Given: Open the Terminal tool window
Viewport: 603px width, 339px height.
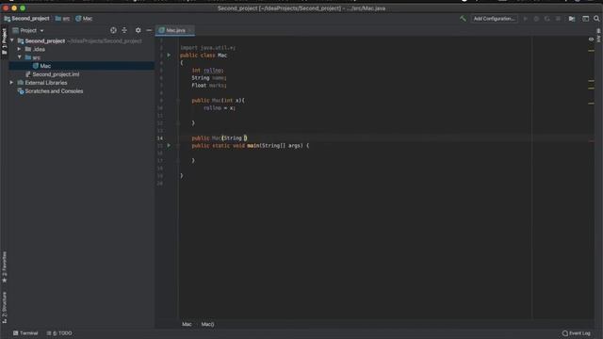Looking at the screenshot, I should 25,333.
